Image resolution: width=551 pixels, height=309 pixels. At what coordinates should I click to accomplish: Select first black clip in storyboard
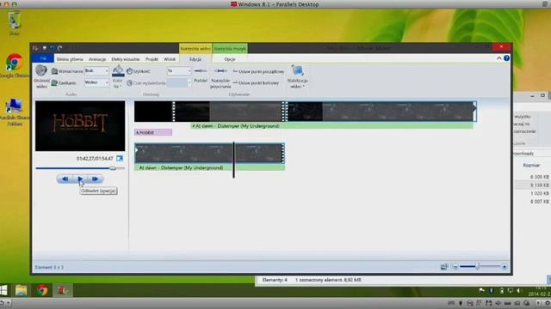154,112
